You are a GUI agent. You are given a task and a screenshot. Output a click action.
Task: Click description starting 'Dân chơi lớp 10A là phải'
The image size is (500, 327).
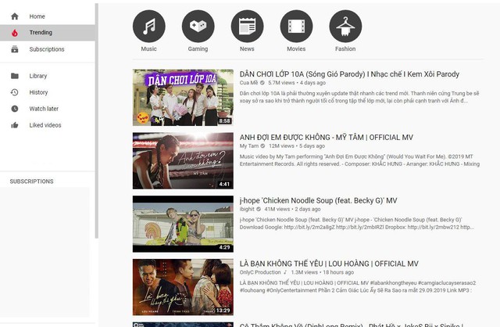pyautogui.click(x=359, y=97)
